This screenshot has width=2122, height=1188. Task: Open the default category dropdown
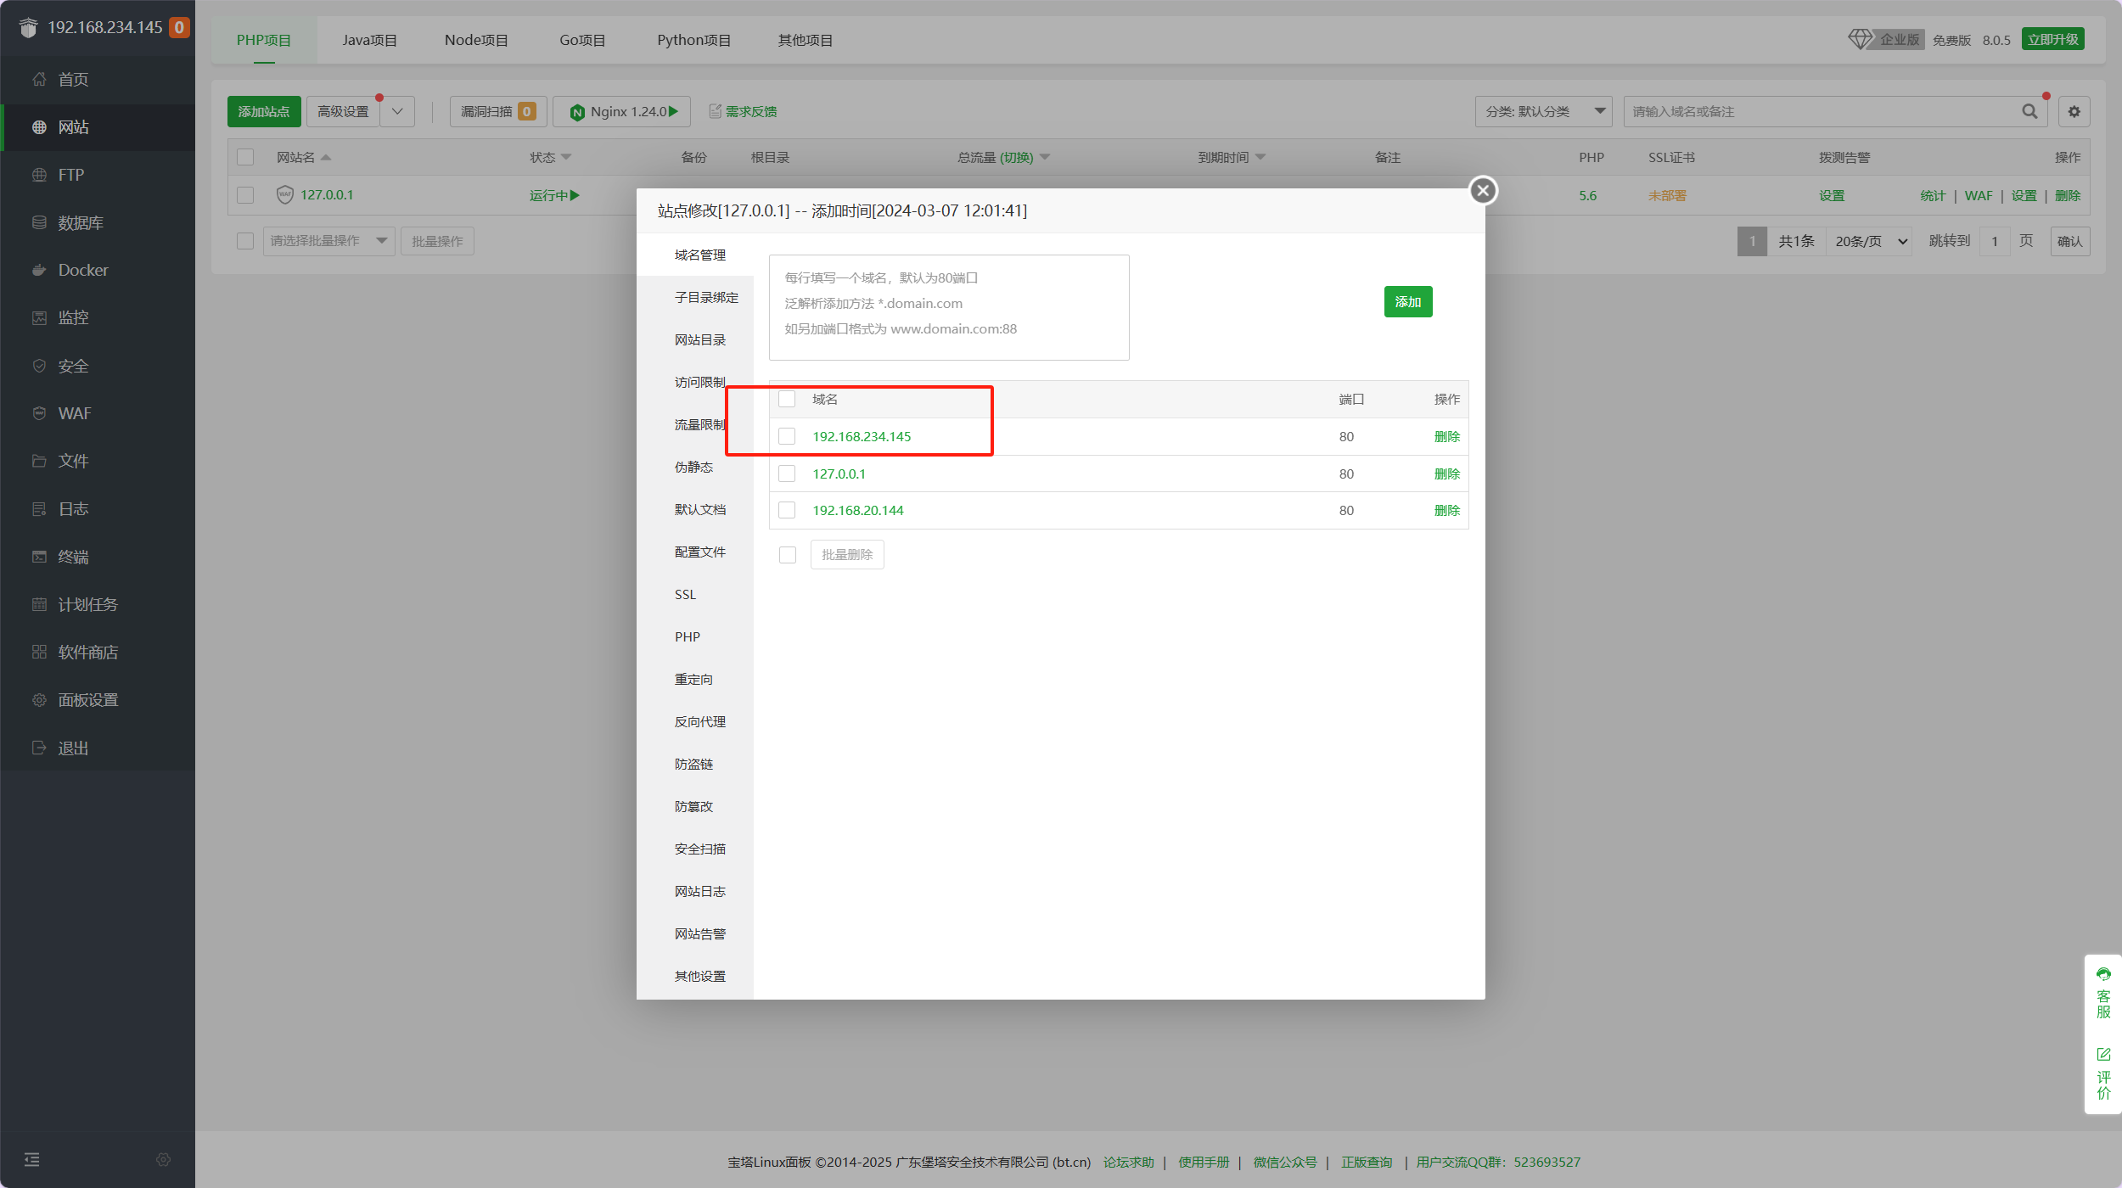tap(1543, 111)
